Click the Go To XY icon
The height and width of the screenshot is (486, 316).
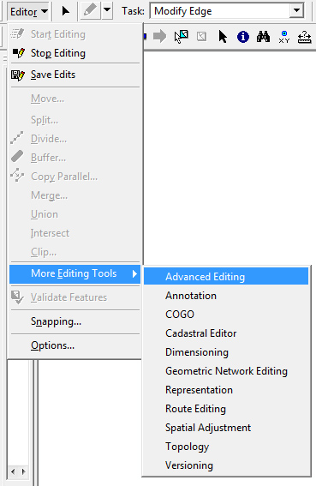(x=283, y=37)
